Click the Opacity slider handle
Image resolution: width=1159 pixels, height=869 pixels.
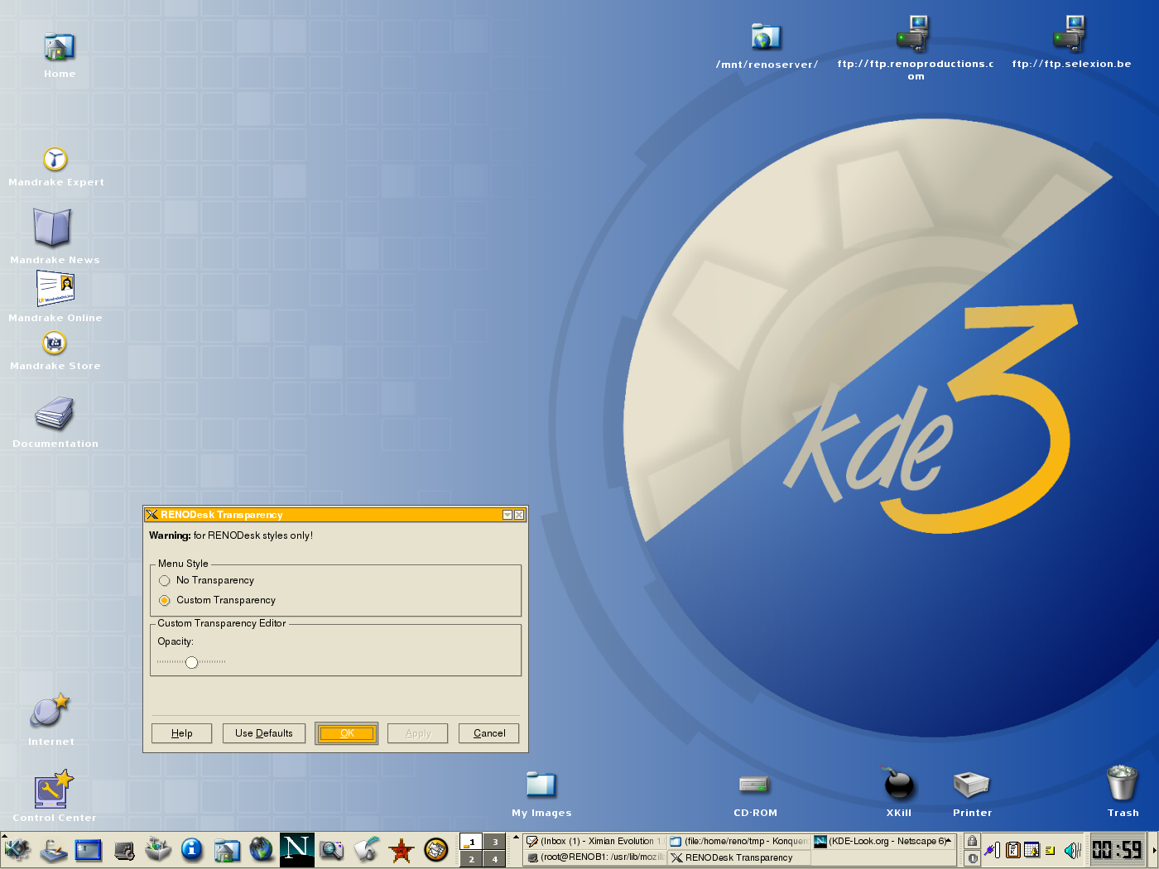coord(191,662)
